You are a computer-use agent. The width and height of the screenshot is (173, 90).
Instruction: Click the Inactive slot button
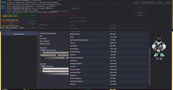(33, 21)
